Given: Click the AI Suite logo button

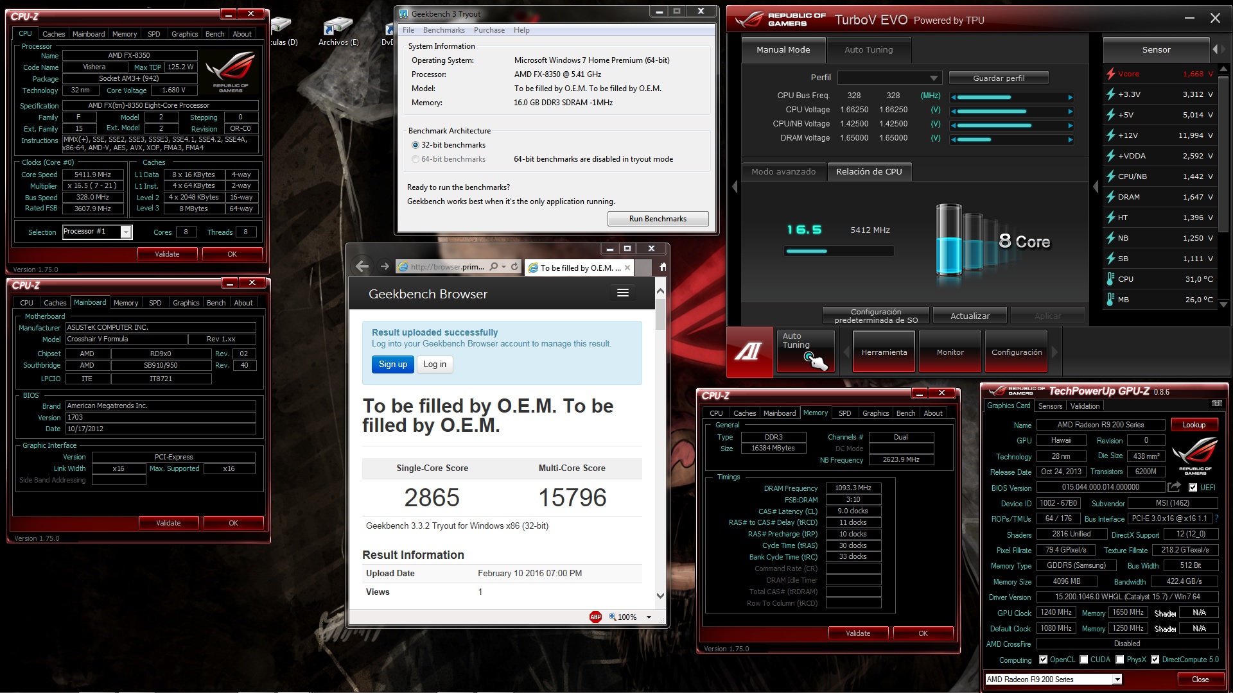Looking at the screenshot, I should (749, 351).
